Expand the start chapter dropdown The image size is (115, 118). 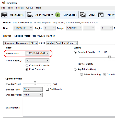pos(89,28)
